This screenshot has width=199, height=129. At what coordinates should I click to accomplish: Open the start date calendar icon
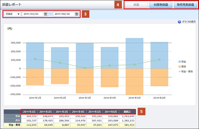46,14
